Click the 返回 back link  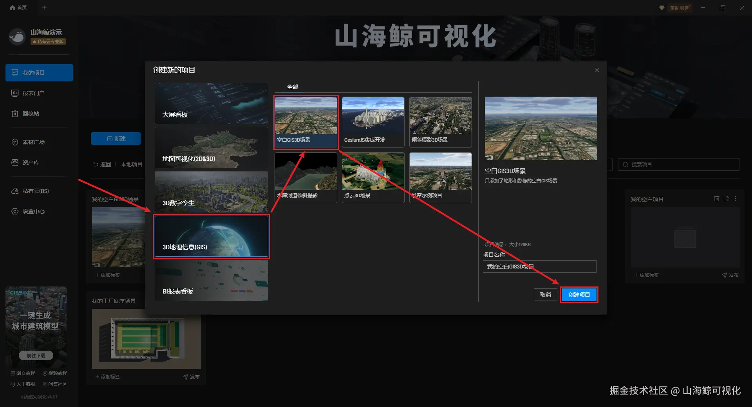(x=102, y=164)
